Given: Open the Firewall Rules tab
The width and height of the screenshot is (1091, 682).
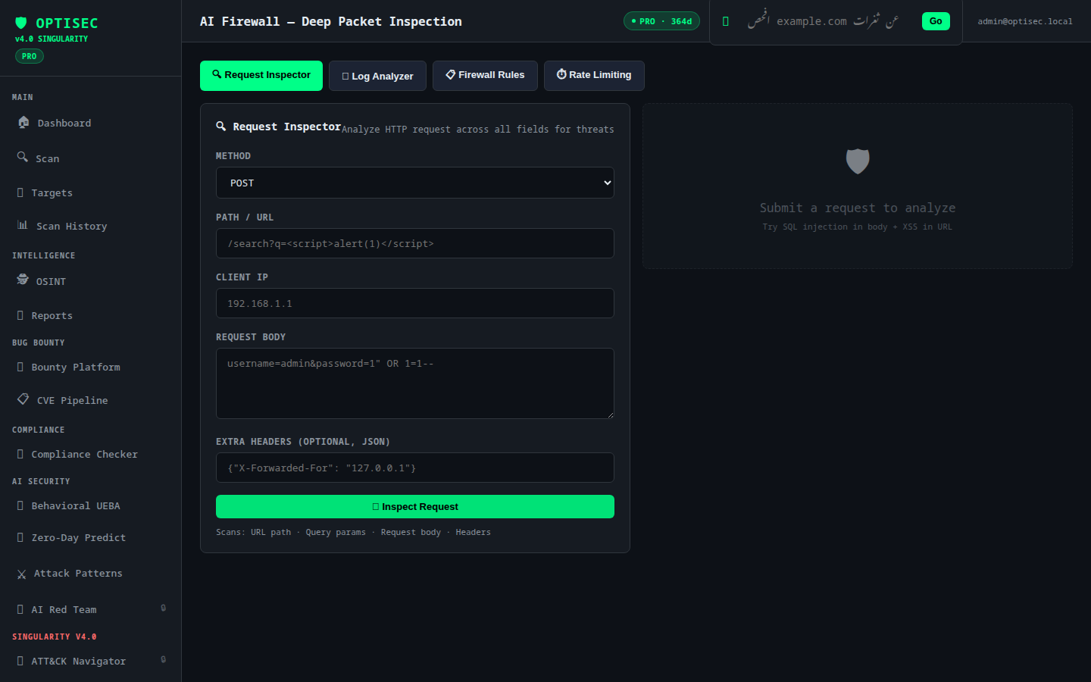Looking at the screenshot, I should pyautogui.click(x=485, y=76).
